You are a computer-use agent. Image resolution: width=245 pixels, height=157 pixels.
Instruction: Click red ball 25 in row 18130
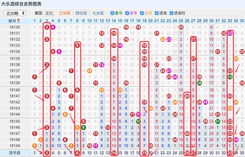point(181,27)
